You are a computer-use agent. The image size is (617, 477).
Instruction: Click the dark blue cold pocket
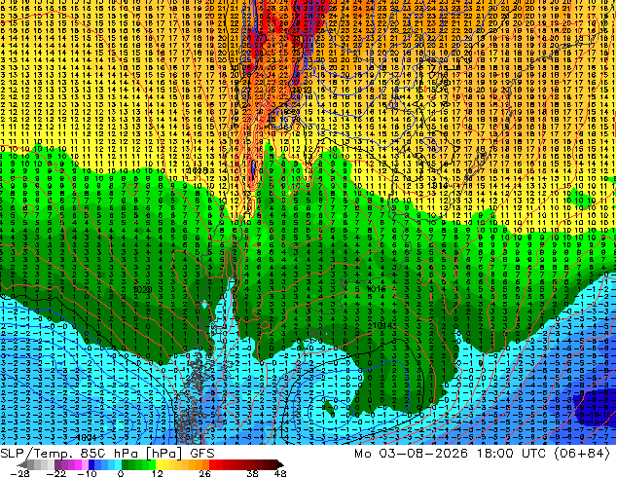click(595, 407)
